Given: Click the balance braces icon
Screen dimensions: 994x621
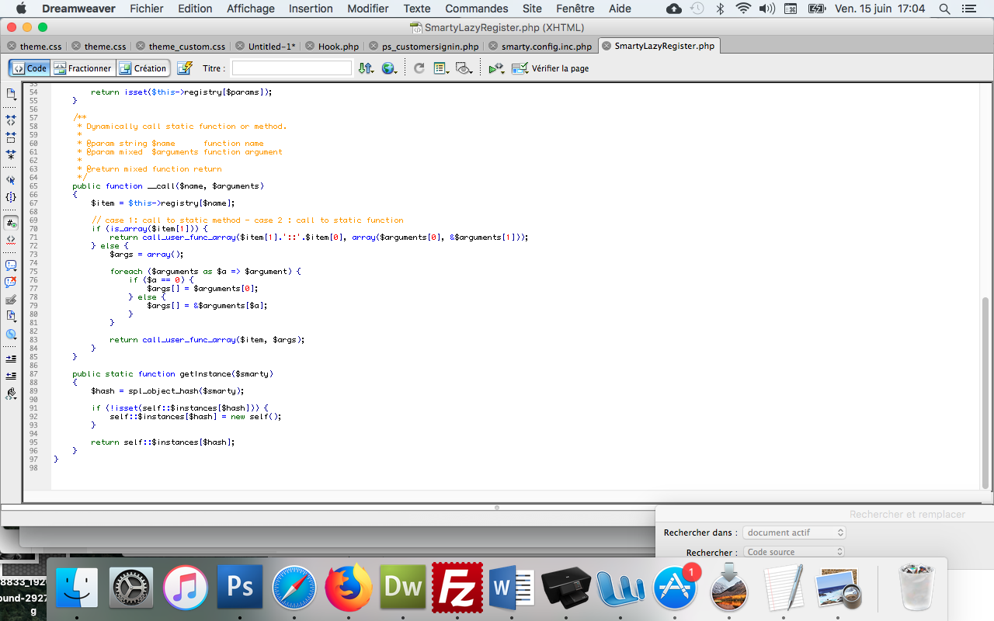Looking at the screenshot, I should coord(11,197).
